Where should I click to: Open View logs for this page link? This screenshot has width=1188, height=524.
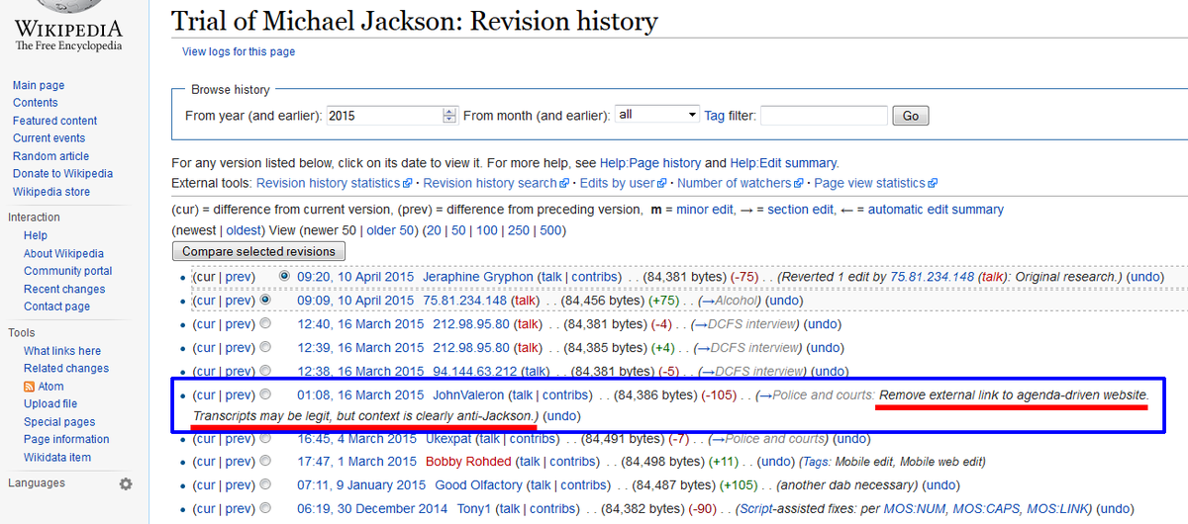pos(239,52)
